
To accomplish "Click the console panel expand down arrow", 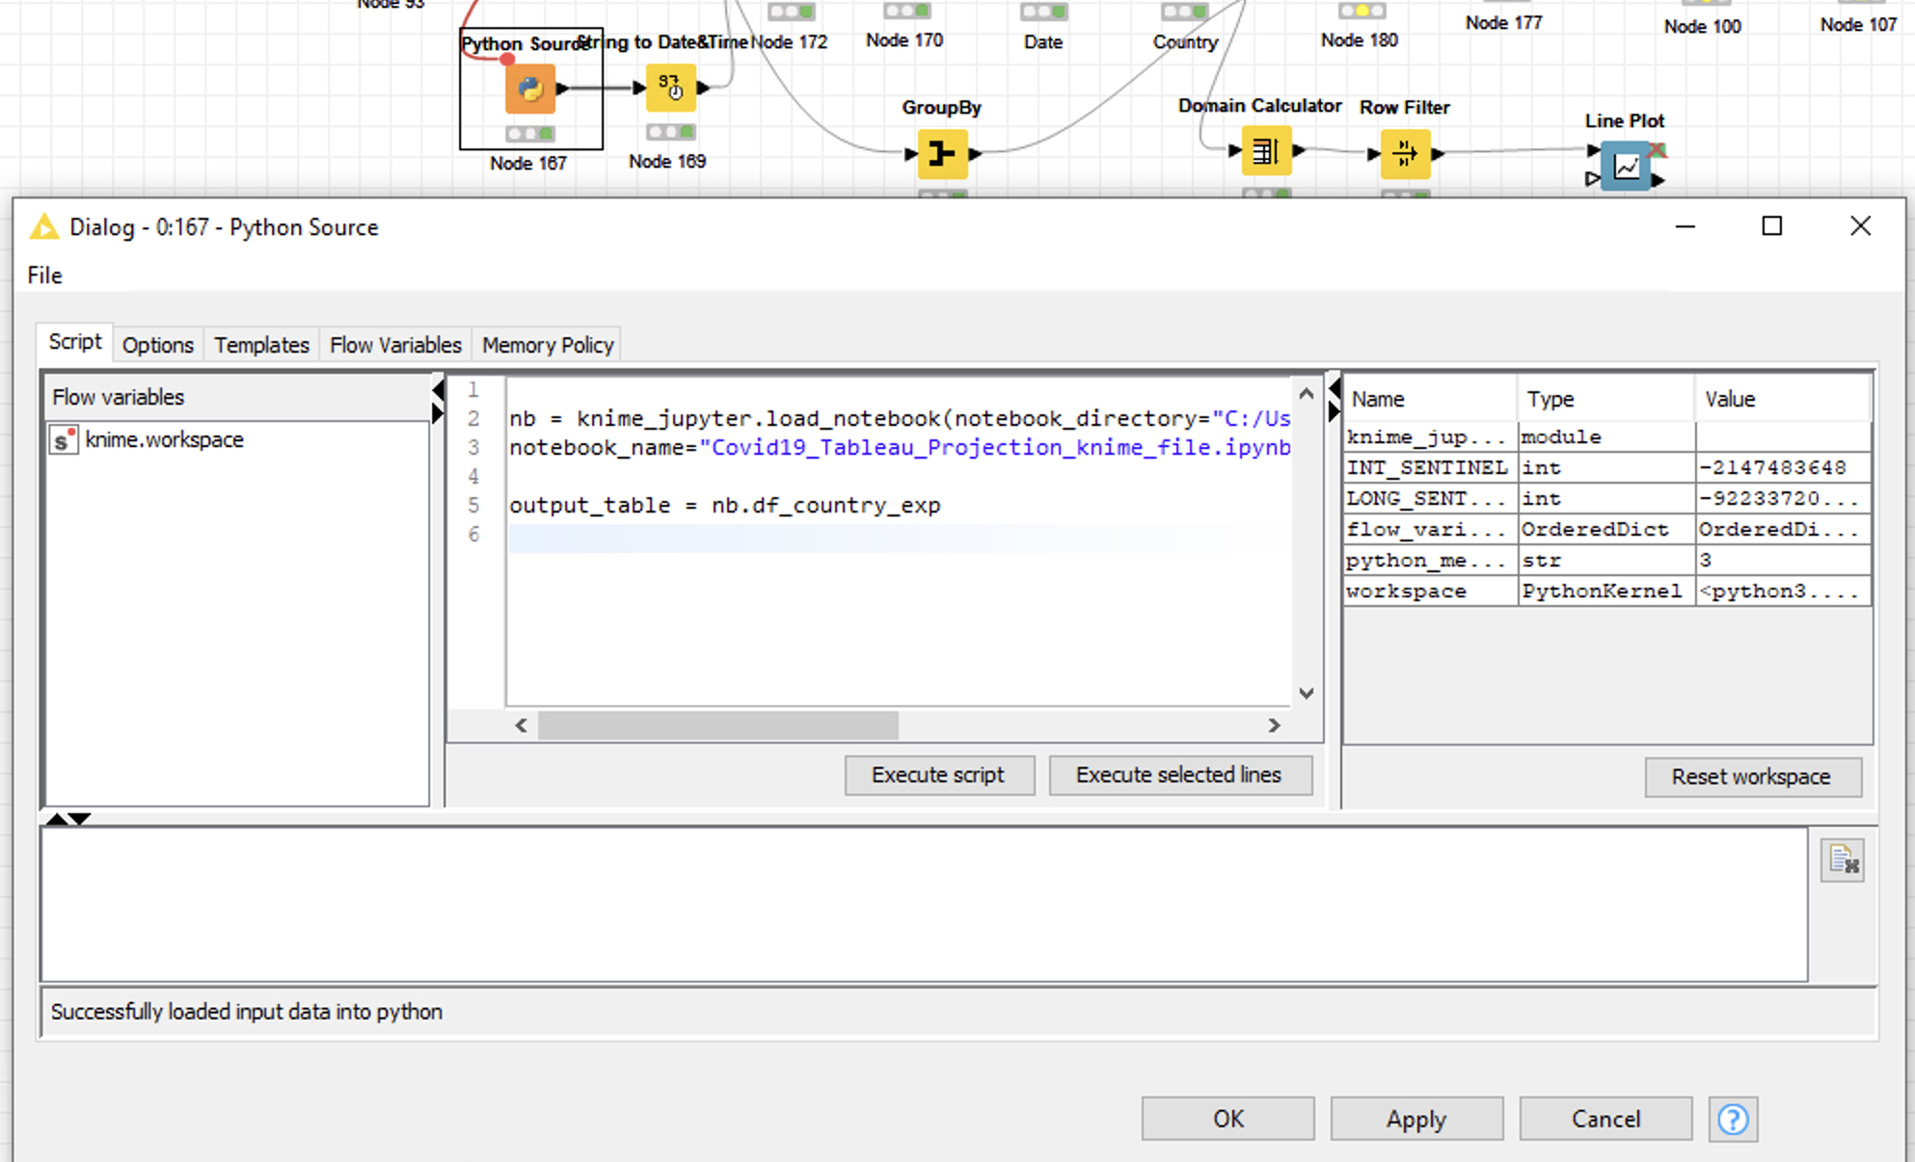I will tap(80, 819).
